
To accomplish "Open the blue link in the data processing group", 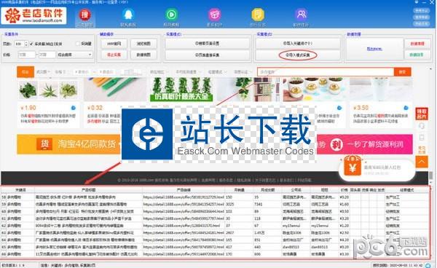I will click(x=374, y=49).
